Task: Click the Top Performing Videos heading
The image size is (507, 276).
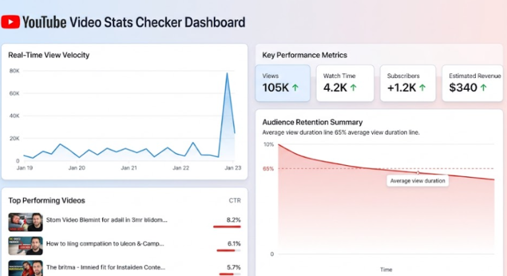Action: (47, 201)
